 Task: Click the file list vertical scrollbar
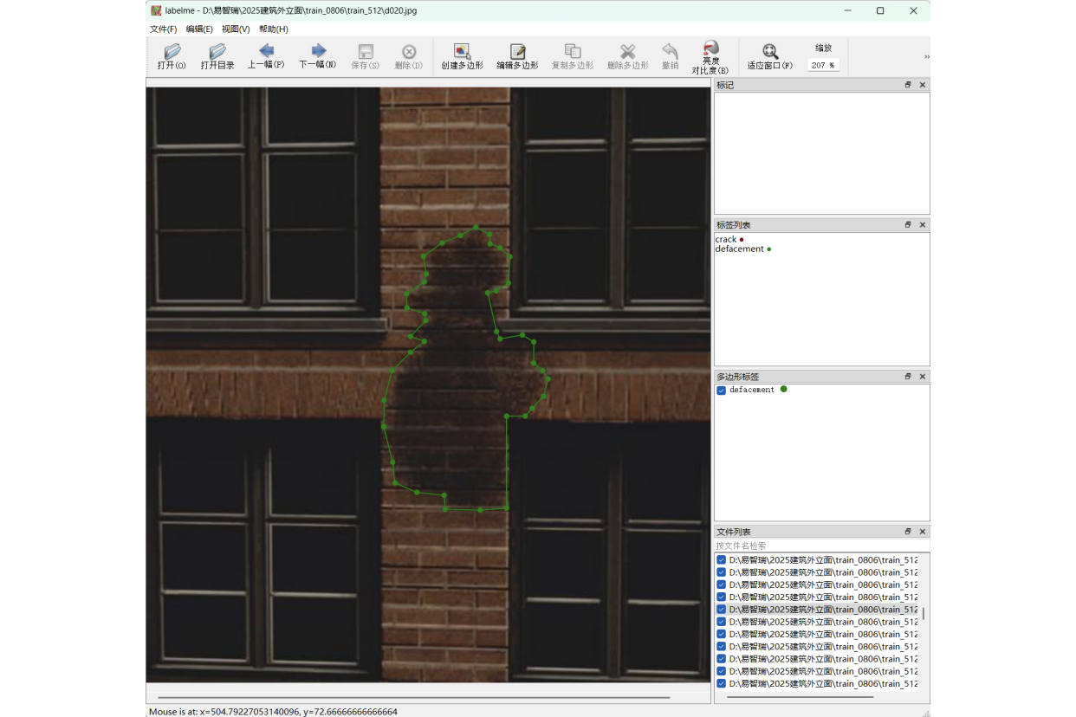click(923, 614)
